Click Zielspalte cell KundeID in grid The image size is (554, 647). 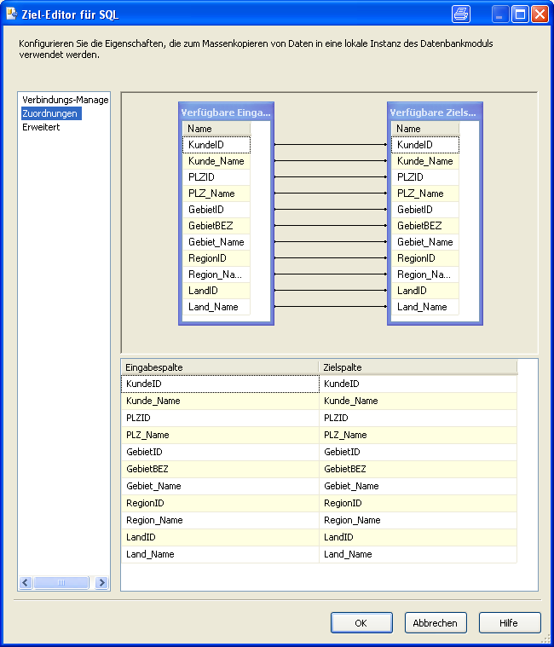(418, 384)
